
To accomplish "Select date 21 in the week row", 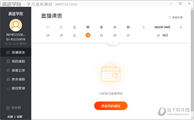I will pyautogui.click(x=74, y=35).
